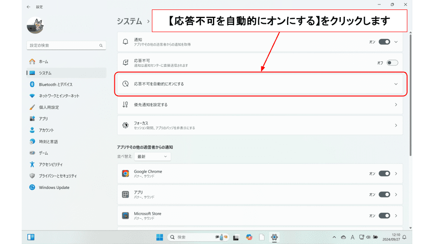The height and width of the screenshot is (244, 434).
Task: Open Windows Update in sidebar
Action: pos(54,188)
